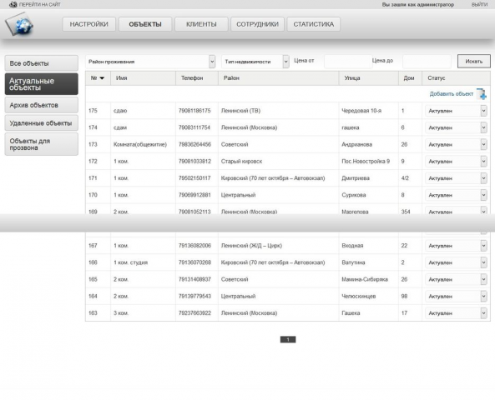Open the status dropdown for row 171
The width and height of the screenshot is (495, 400).
[456, 178]
